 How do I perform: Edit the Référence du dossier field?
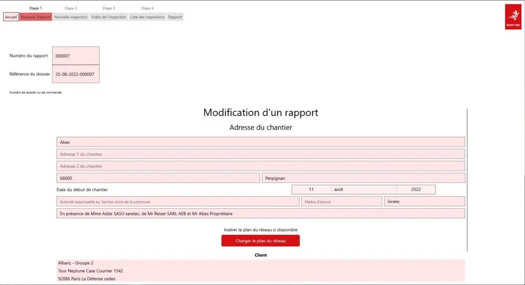coord(76,74)
